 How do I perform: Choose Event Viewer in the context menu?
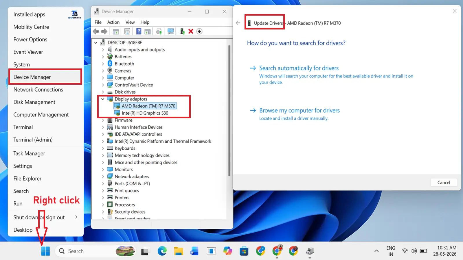pos(46,52)
